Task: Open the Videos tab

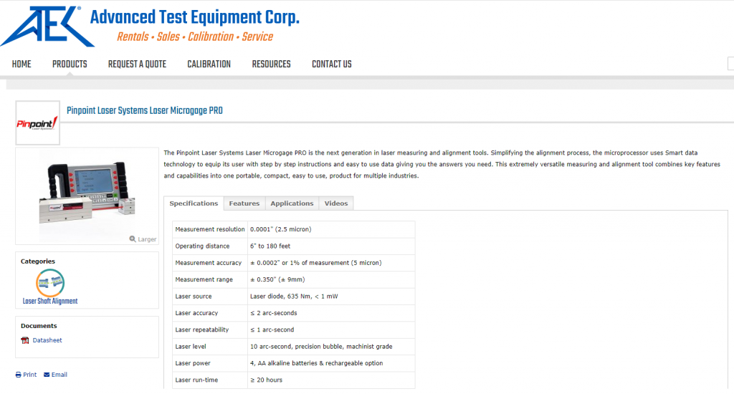Action: pyautogui.click(x=335, y=203)
